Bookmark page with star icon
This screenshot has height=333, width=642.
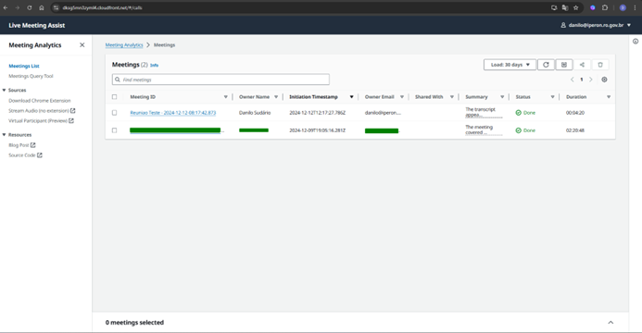point(575,7)
